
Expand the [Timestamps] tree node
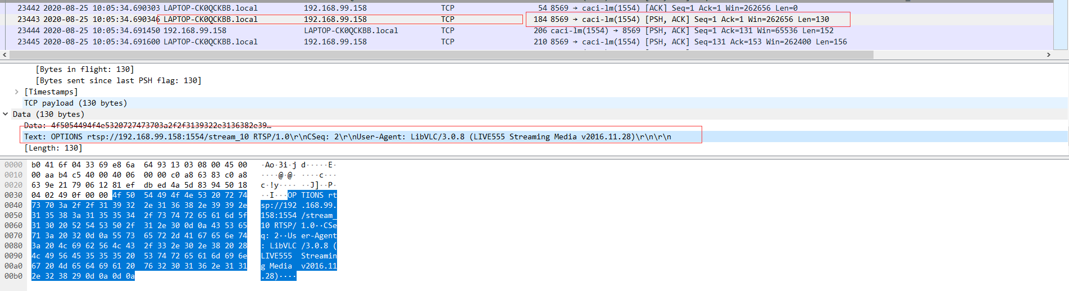click(17, 92)
